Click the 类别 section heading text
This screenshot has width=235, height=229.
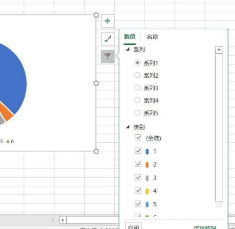click(x=139, y=127)
